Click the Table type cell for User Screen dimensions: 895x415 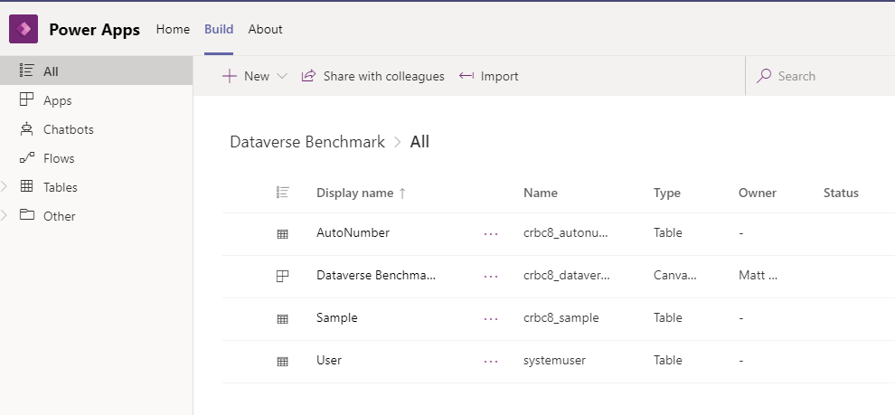click(x=668, y=360)
